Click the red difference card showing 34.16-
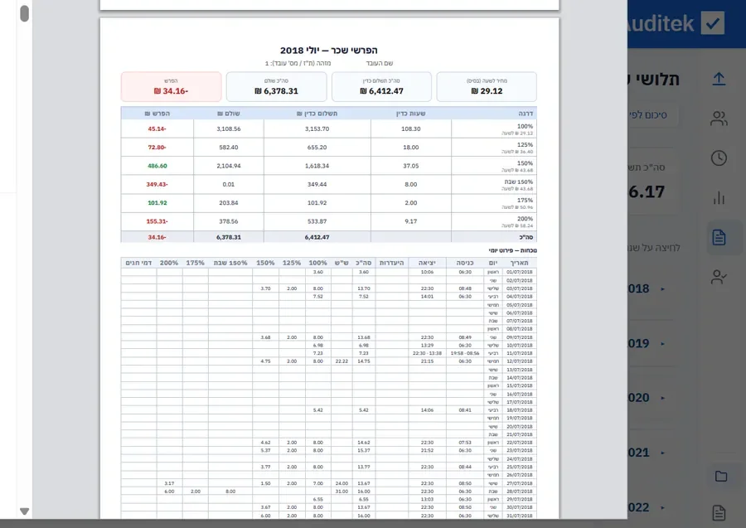This screenshot has height=528, width=746. click(172, 86)
